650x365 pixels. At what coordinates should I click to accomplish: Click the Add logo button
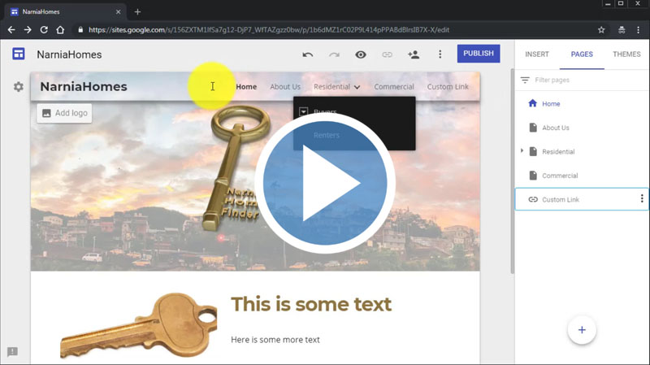64,113
